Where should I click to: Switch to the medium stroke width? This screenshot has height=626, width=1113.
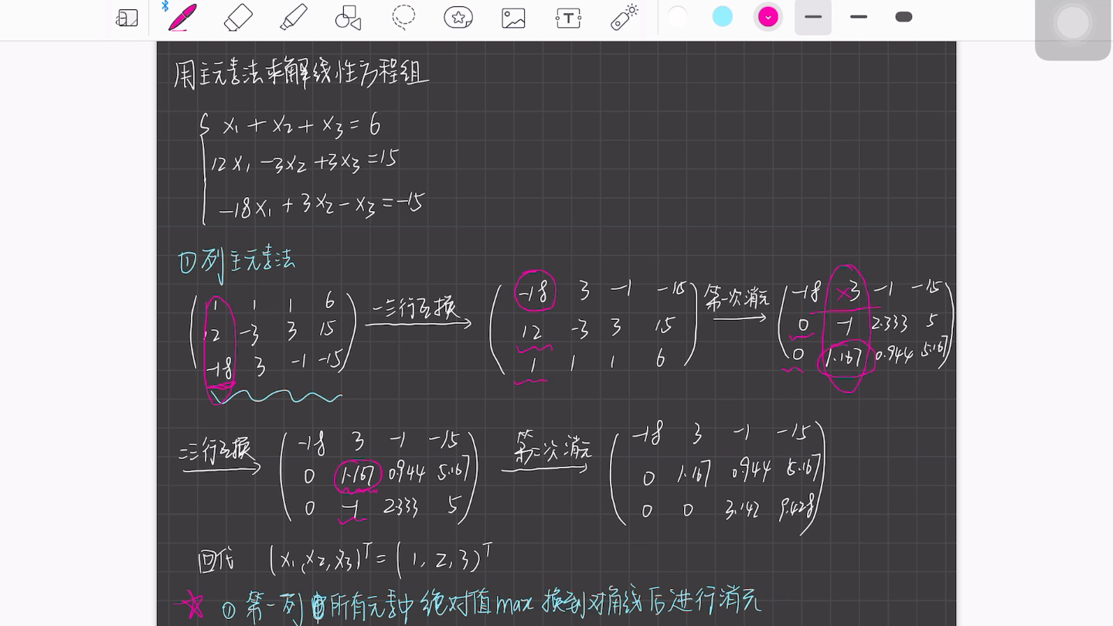click(x=812, y=15)
